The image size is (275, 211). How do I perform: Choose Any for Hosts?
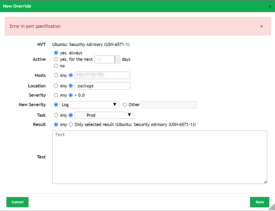click(56, 75)
